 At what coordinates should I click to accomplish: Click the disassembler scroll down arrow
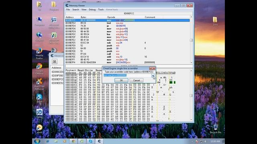coord(191,63)
